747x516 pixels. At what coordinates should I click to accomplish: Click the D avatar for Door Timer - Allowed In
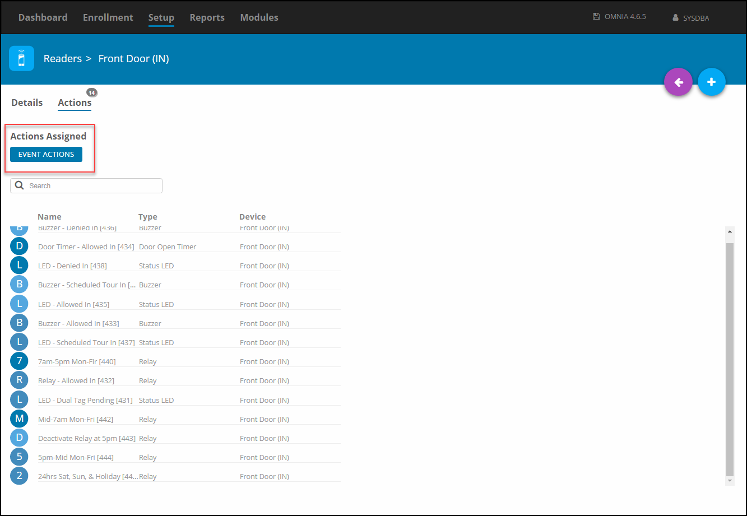coord(19,247)
